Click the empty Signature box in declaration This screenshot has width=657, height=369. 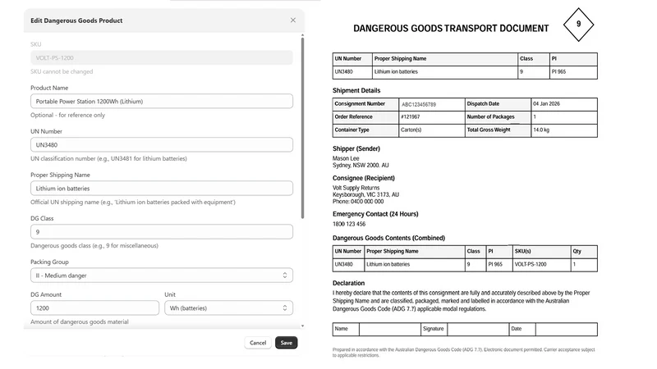coord(478,329)
